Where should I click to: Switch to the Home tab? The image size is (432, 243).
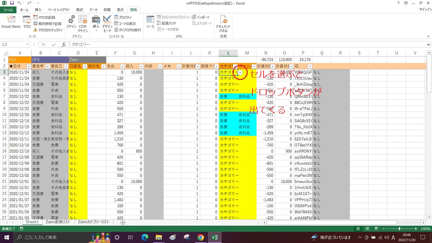24,10
